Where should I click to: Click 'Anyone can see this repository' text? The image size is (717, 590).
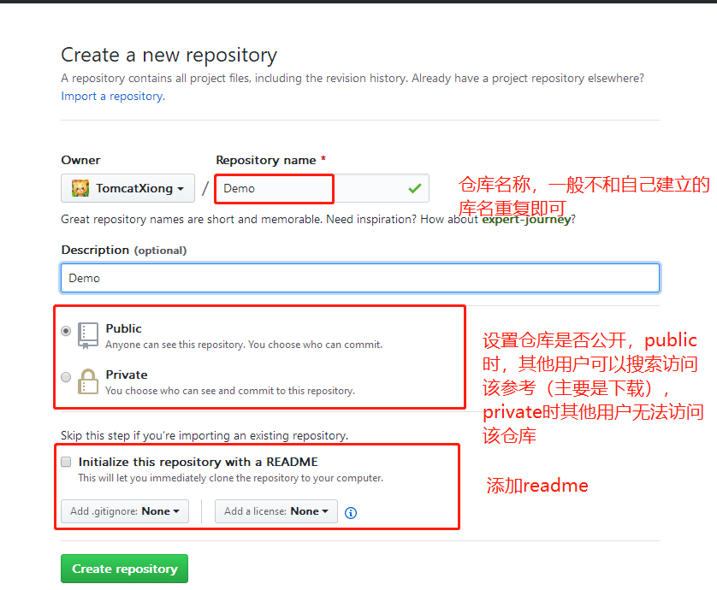tap(244, 345)
